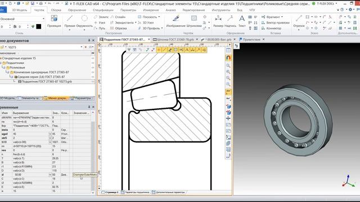Click the filter funnel icon above drawing
Screen dimensions: 360x202
tap(129, 50)
